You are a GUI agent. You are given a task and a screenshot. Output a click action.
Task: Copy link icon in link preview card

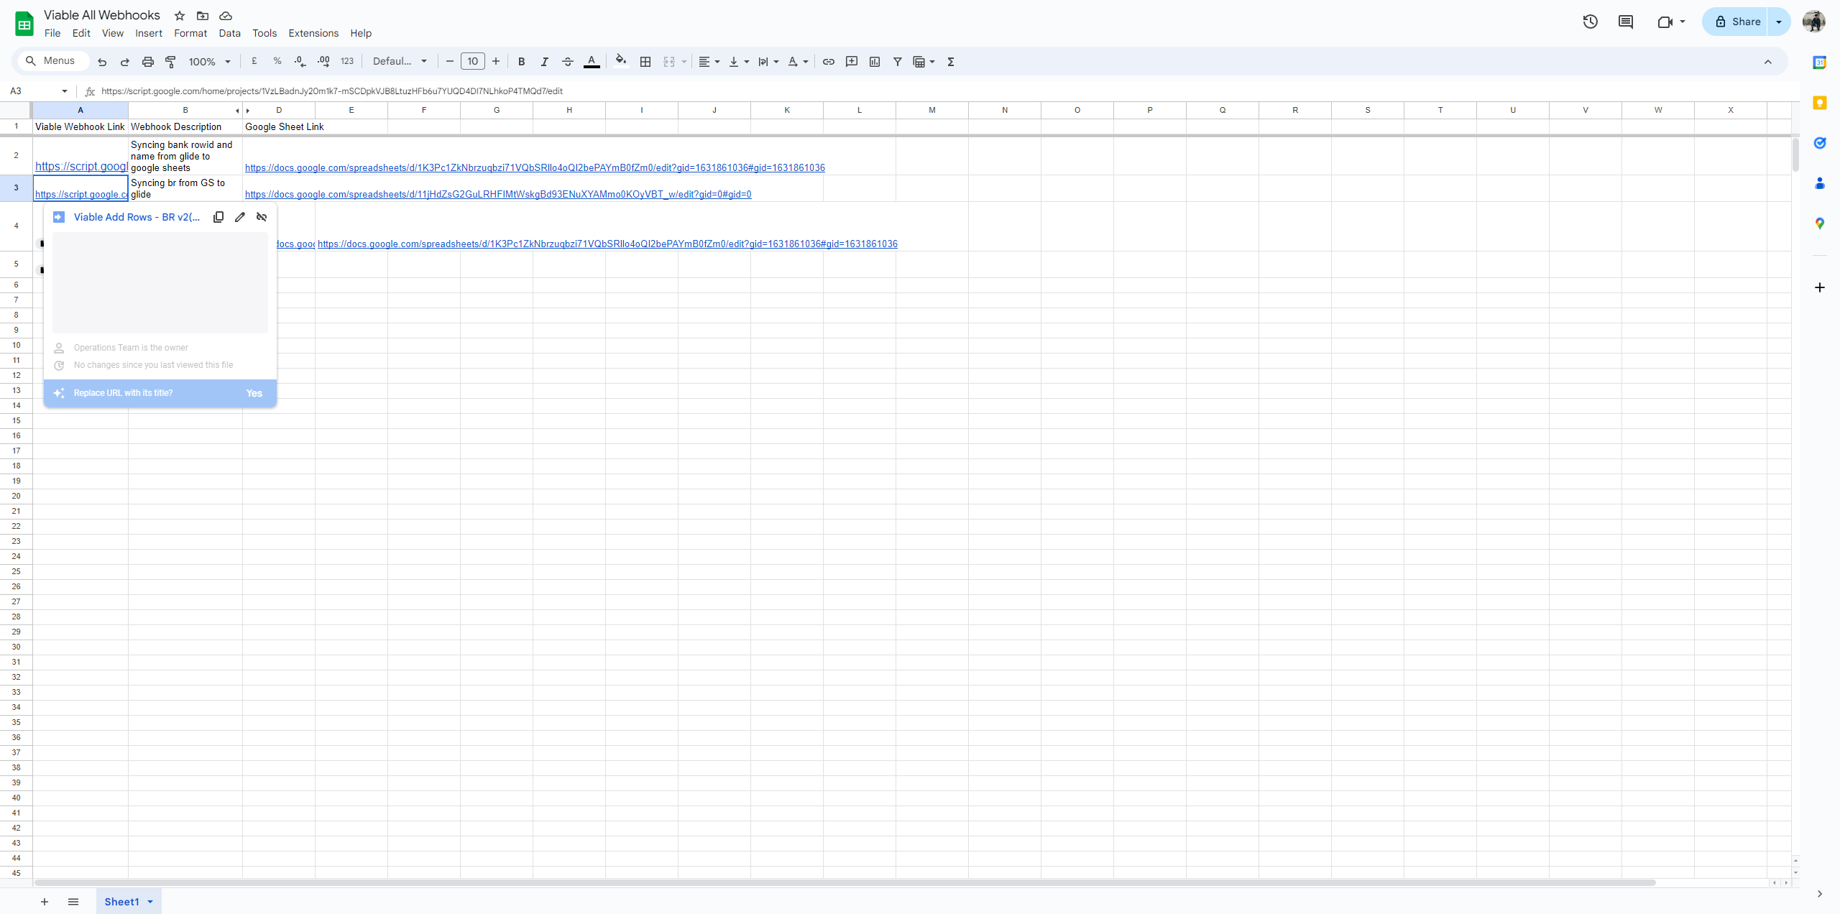[218, 217]
